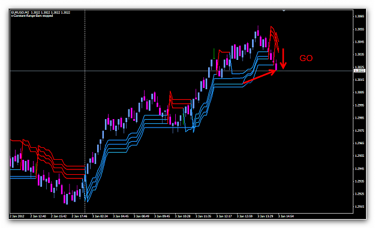Click the 1.3065 price axis label
Image resolution: width=375 pixels, height=228 pixels.
pos(359,16)
